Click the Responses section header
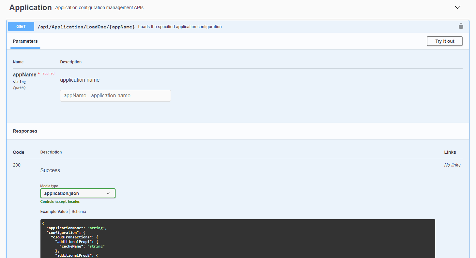476x258 pixels. click(x=25, y=131)
